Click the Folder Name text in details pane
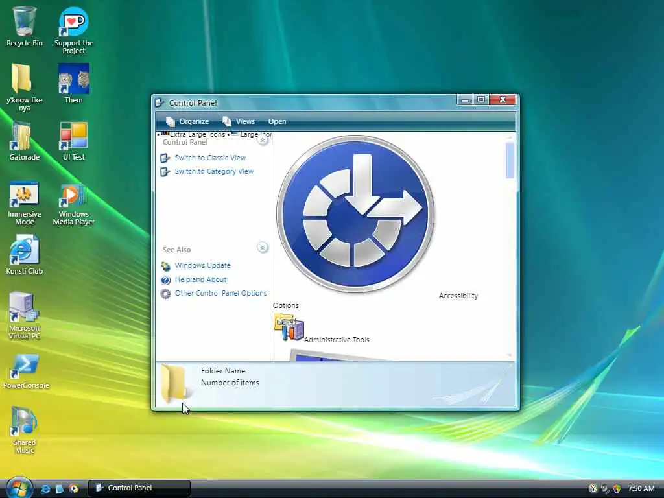Image resolution: width=664 pixels, height=498 pixels. click(x=223, y=370)
